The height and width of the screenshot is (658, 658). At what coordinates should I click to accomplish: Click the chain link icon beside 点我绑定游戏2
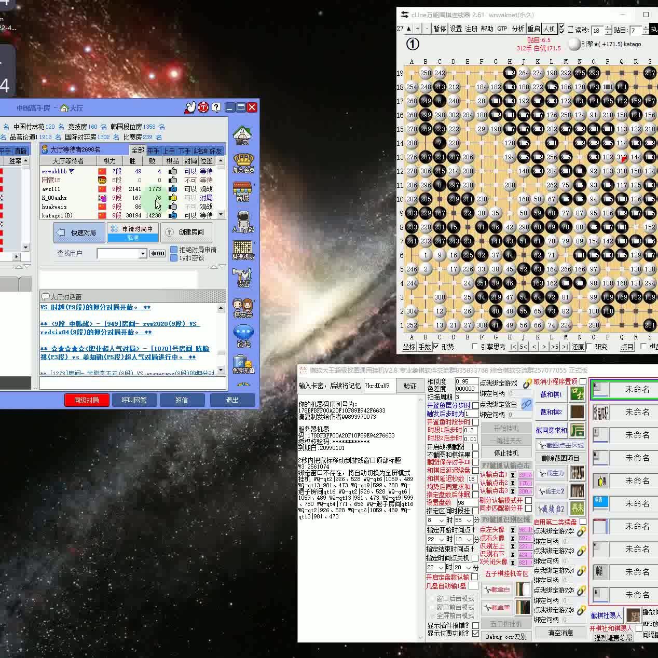(x=581, y=531)
